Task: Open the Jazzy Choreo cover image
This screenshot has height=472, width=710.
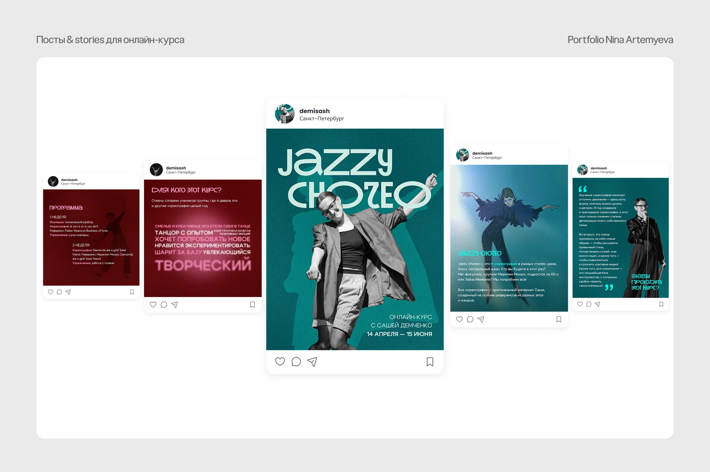Action: point(355,239)
